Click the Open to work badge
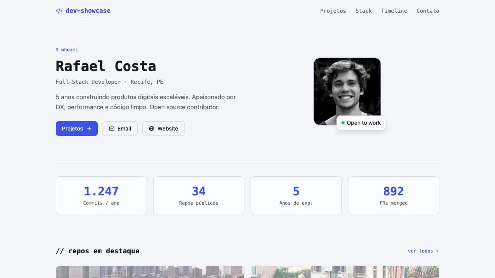 [x=361, y=123]
